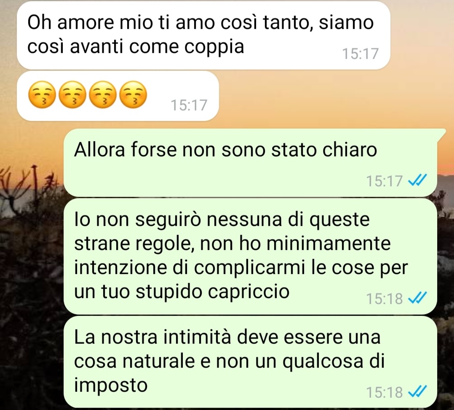Tap 15:17 timestamp beside the emojis
This screenshot has width=454, height=410.
189,105
